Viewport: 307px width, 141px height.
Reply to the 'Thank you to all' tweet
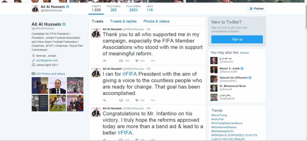click(x=105, y=61)
